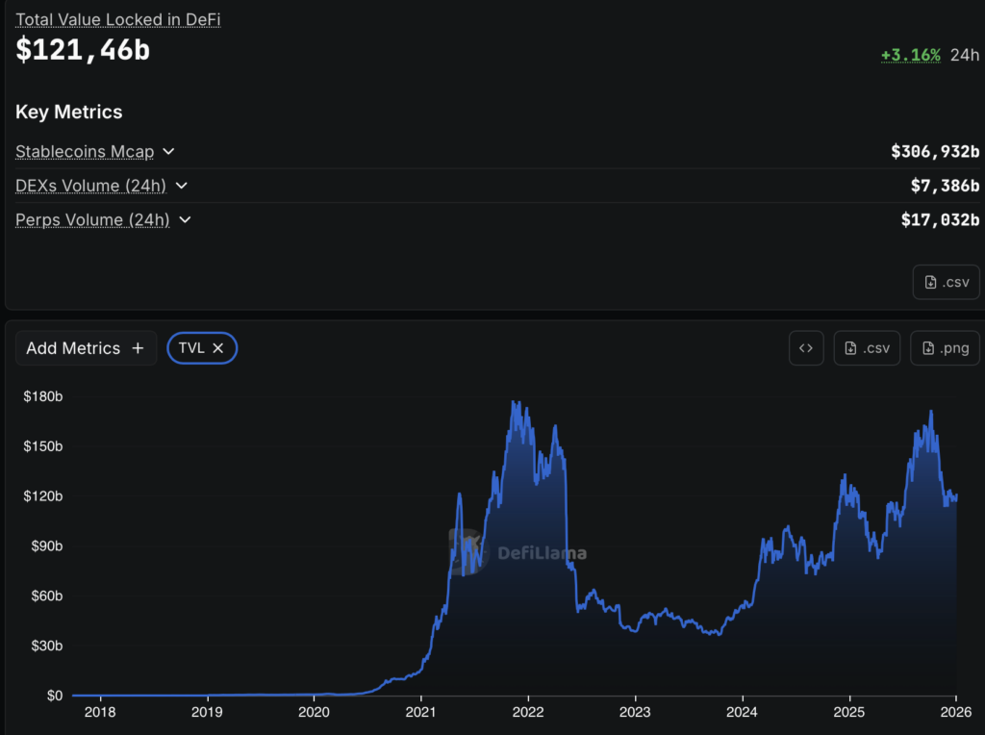Viewport: 985px width, 735px height.
Task: Export the chart as .png
Action: (x=945, y=348)
